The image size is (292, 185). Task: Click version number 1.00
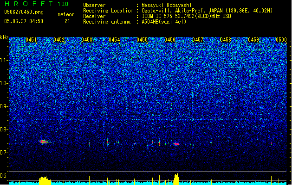click(63, 4)
